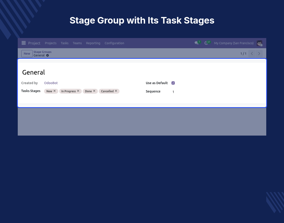Go back via Stage Groups breadcrumb

(42, 52)
